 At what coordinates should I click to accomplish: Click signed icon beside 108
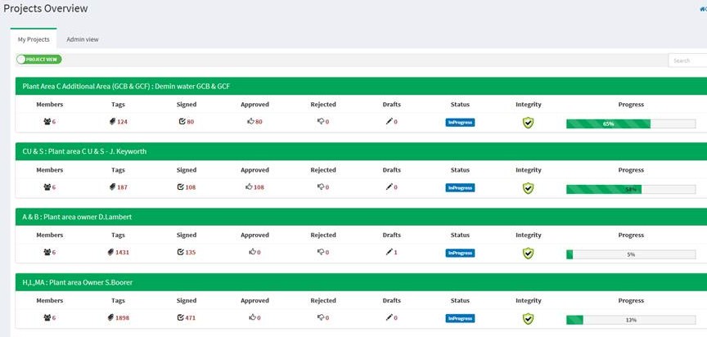point(182,187)
